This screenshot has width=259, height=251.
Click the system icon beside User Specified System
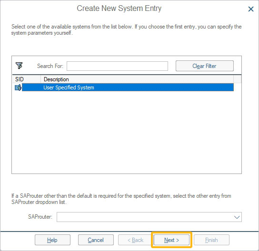pyautogui.click(x=18, y=87)
